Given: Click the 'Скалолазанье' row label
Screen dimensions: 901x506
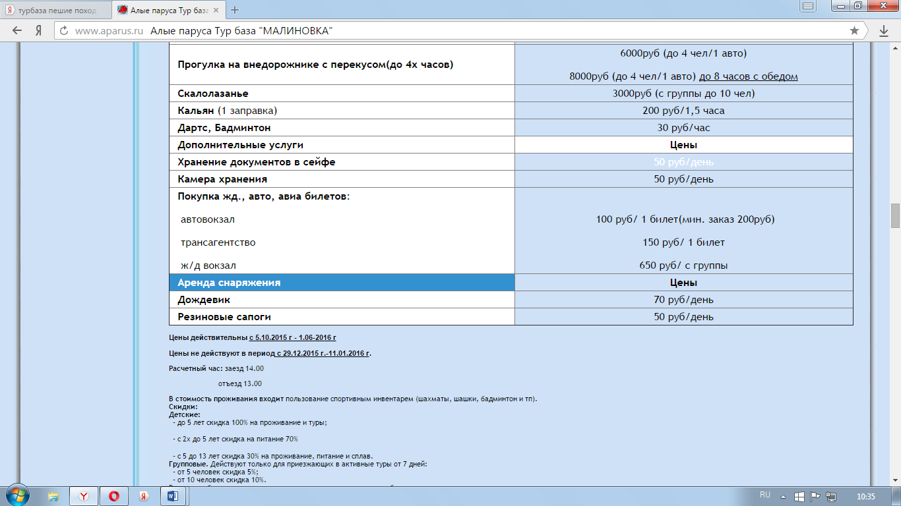Looking at the screenshot, I should point(213,94).
